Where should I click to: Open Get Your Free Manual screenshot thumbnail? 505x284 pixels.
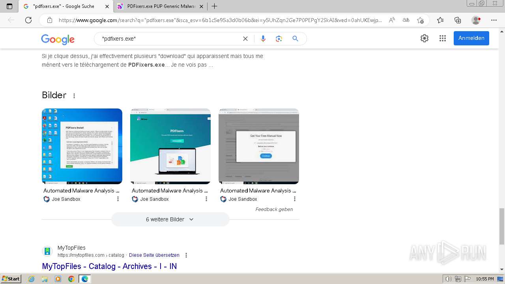point(259,146)
